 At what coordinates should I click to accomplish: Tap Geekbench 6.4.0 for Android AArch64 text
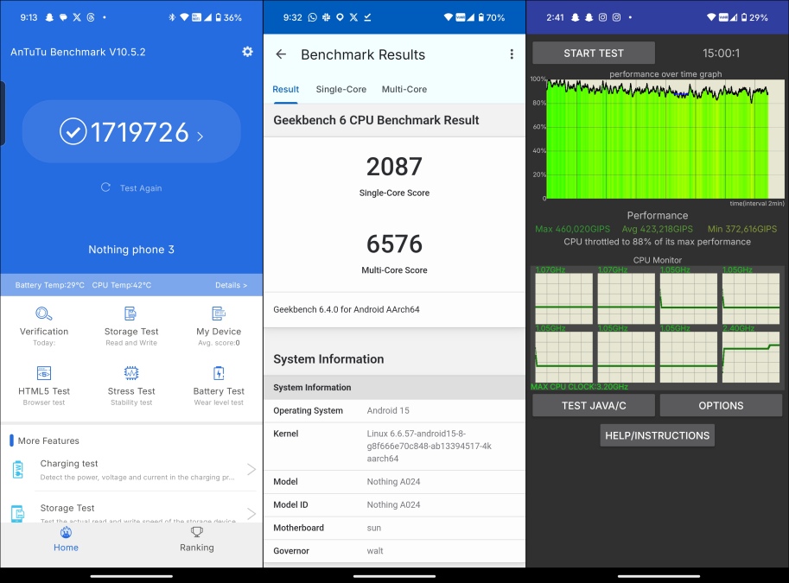coord(347,309)
